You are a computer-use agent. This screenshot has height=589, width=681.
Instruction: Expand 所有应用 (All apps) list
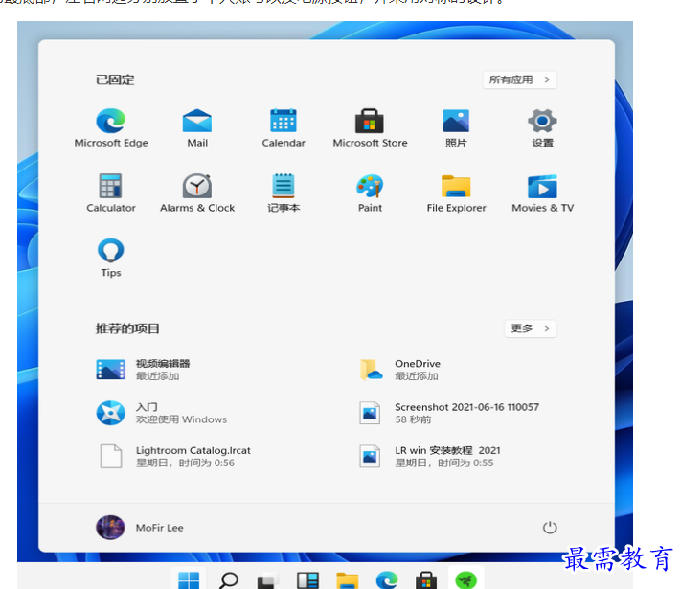[x=519, y=79]
